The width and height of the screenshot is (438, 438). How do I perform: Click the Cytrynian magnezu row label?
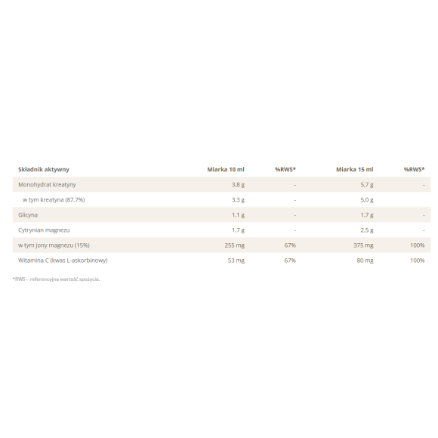tap(44, 230)
